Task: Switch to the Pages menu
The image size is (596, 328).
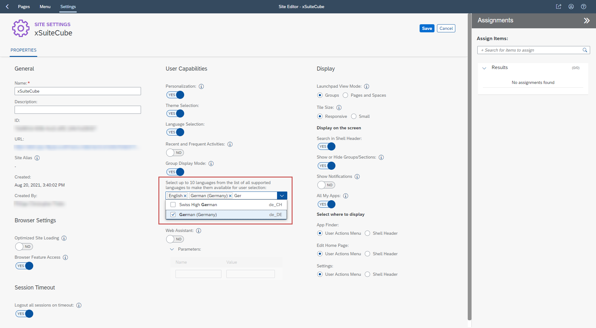Action: [24, 7]
